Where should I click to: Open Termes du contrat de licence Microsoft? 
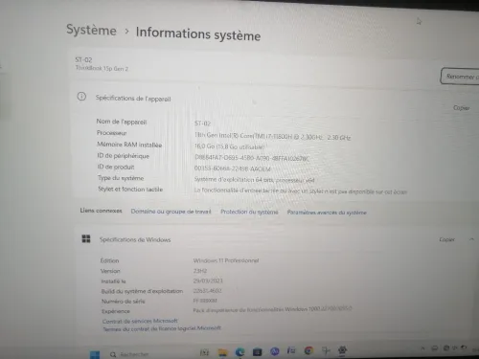[162, 328]
